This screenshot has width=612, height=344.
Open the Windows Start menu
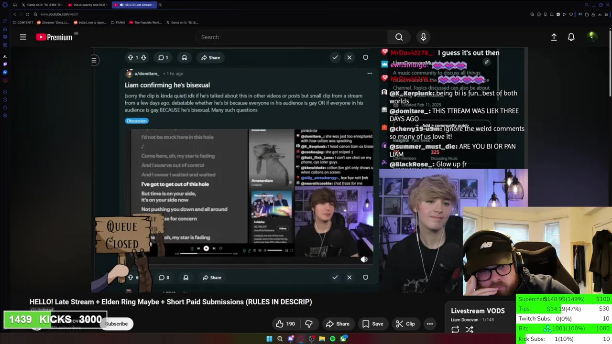tap(269, 339)
